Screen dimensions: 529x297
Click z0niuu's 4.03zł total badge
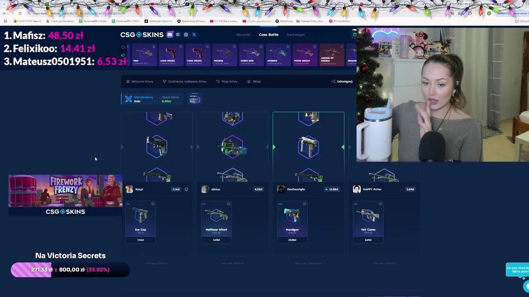(258, 189)
